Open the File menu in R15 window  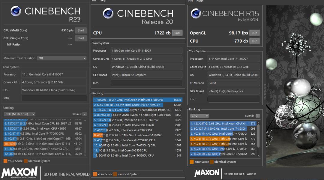tap(190, 1)
